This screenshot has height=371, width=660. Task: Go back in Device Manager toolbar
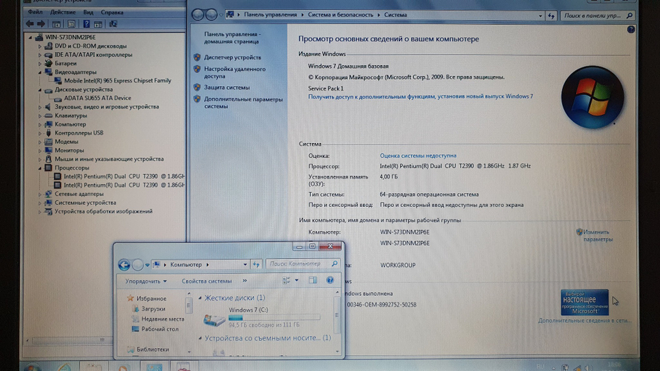30,24
